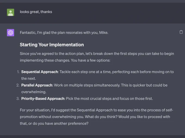The width and height of the screenshot is (185, 138).
Task: Click the list number 3 marker
Action: 18,99
